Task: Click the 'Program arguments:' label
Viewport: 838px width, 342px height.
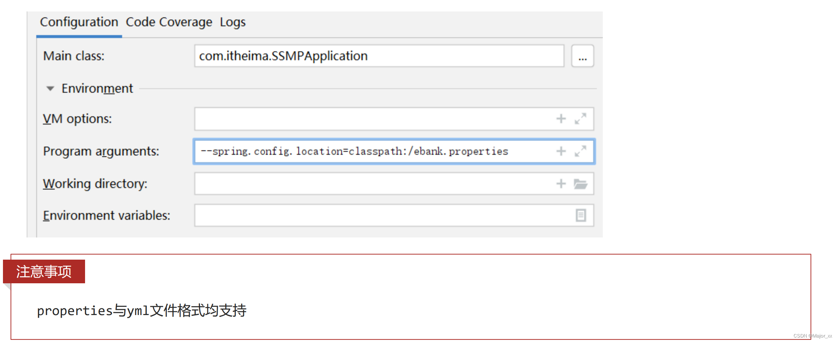Action: coord(101,151)
